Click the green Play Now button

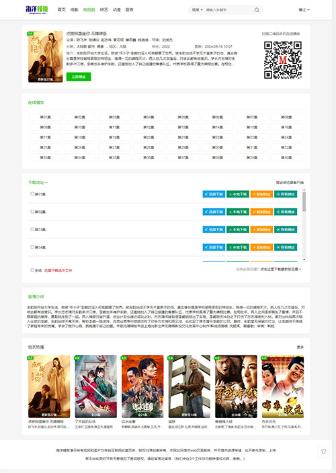point(79,77)
